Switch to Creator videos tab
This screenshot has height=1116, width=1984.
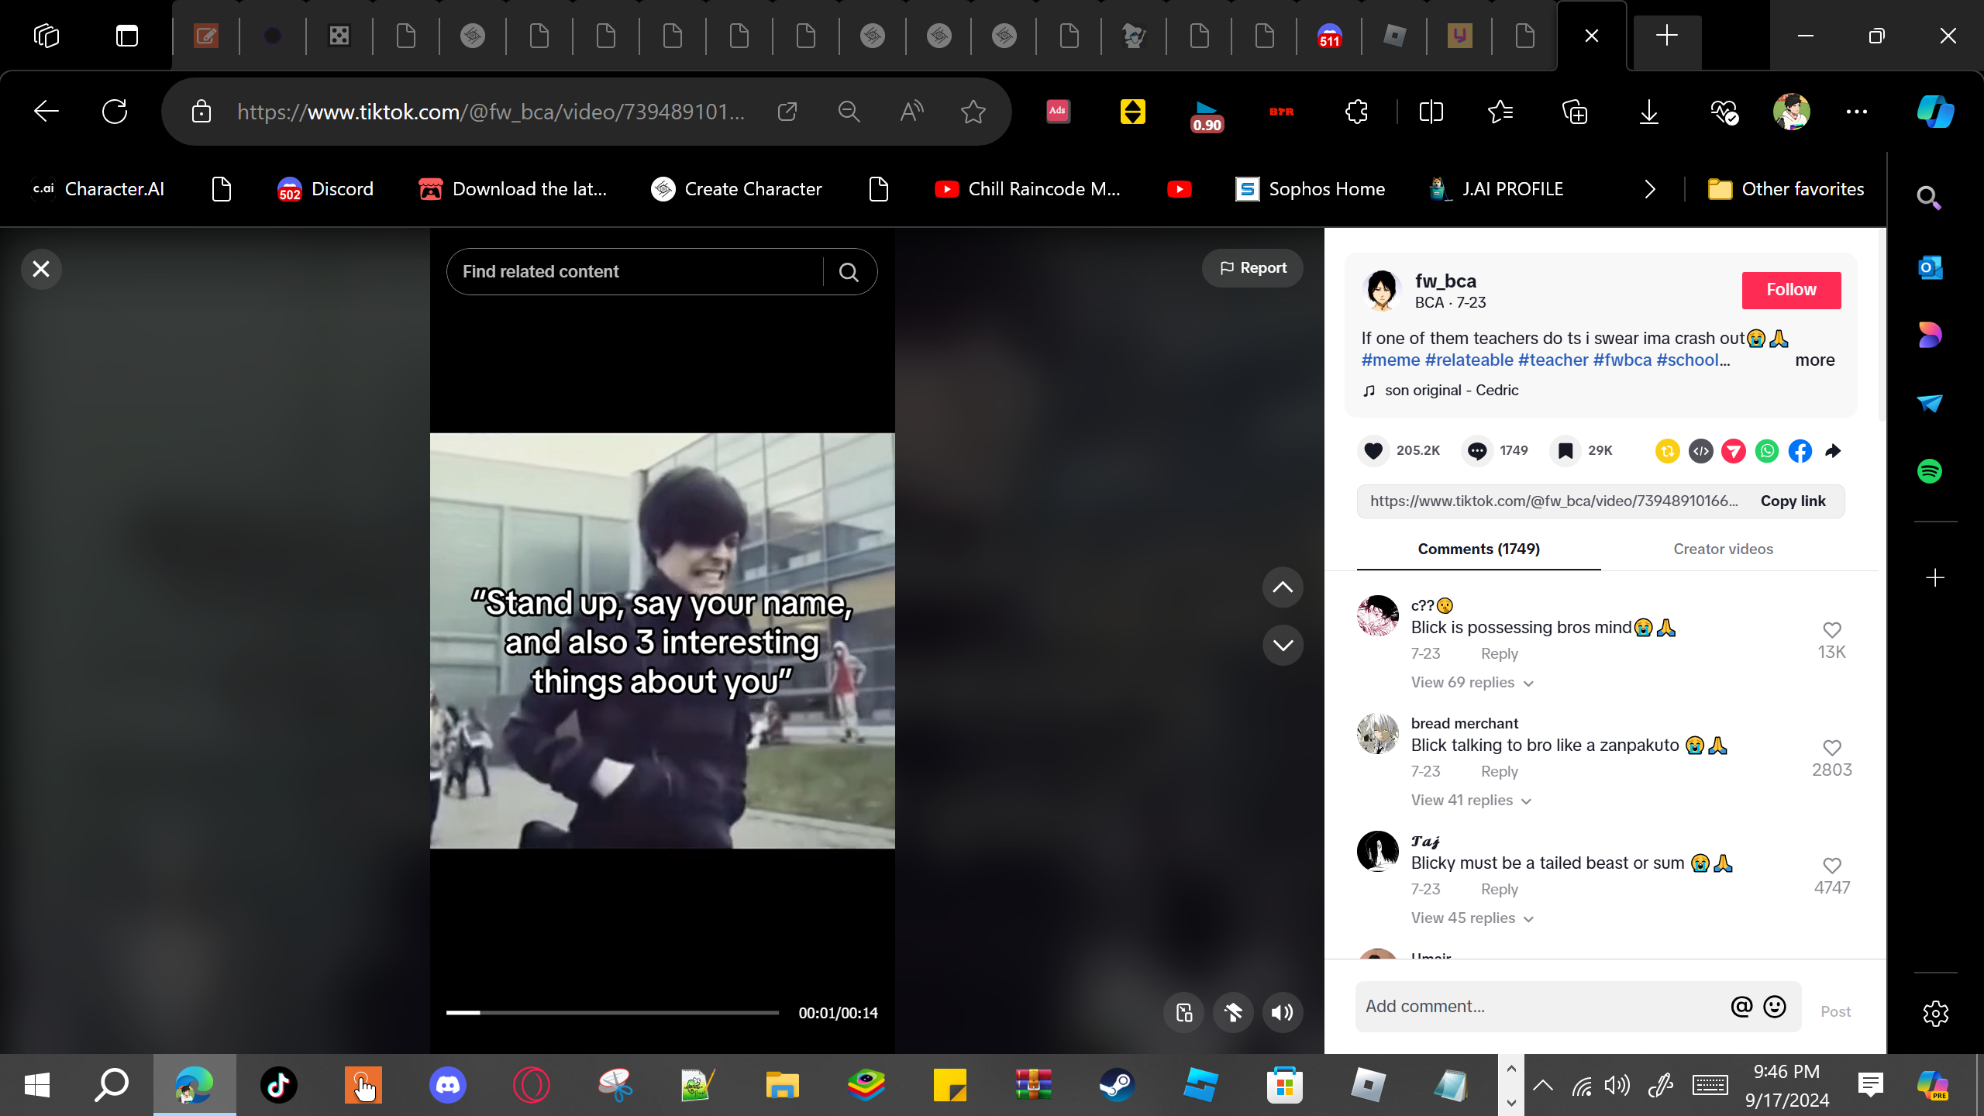(x=1723, y=549)
